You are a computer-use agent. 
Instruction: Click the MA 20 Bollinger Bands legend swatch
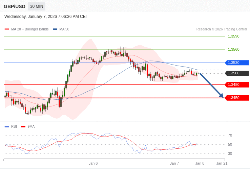7,29
